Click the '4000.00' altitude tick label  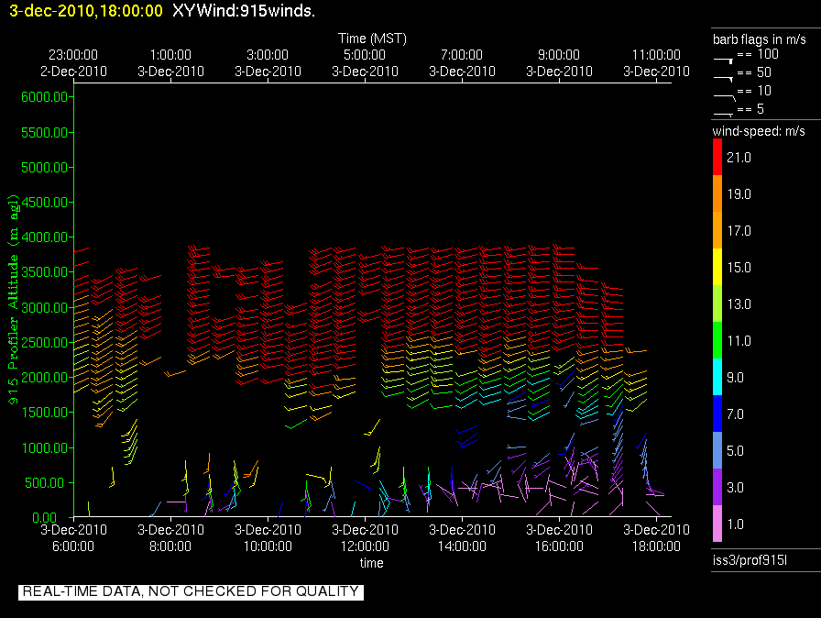[45, 237]
